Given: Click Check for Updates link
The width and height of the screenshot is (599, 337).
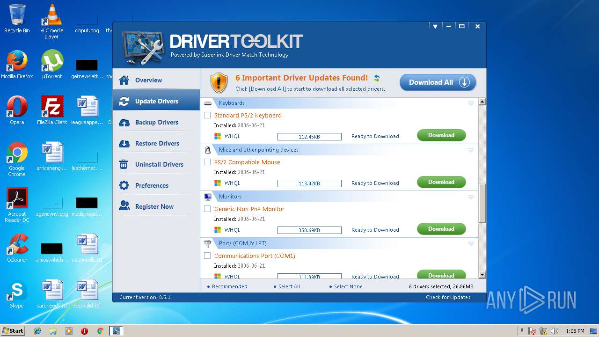Looking at the screenshot, I should [x=448, y=297].
